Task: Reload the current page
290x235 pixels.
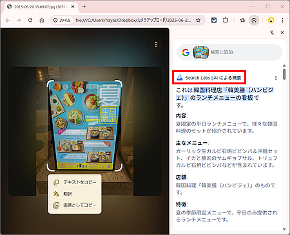Action: (30, 20)
